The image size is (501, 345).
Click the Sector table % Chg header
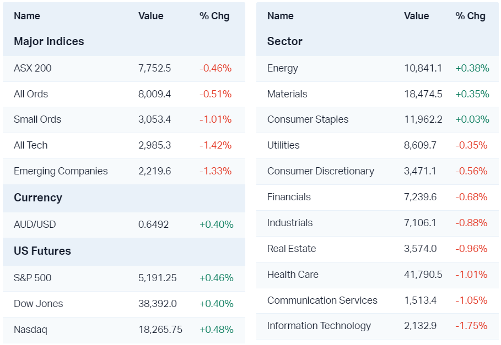pos(470,16)
